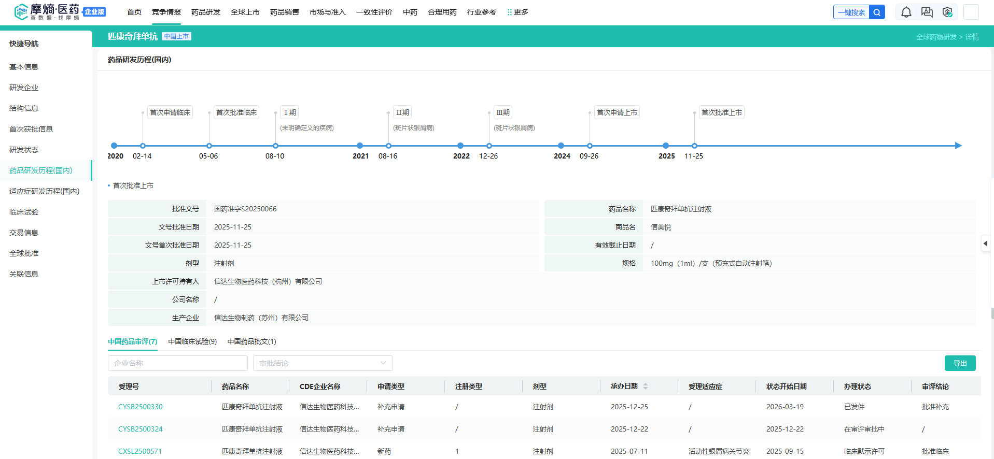Open the 审批结论 dropdown filter
Screen dimensions: 994x459
point(323,363)
